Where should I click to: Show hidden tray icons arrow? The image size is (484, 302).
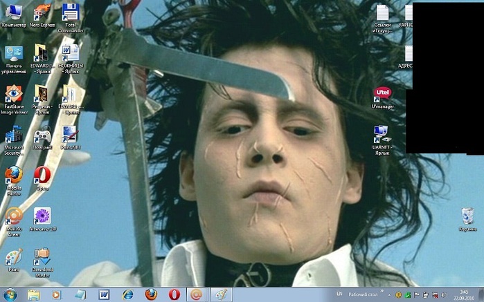click(389, 295)
